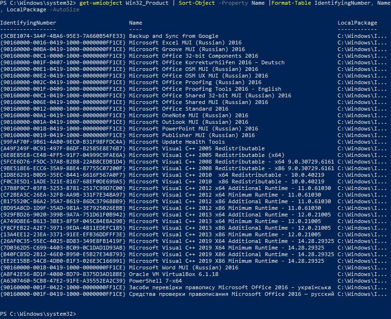Click LocalPackage path in the PowerShell 7-x64 row
Viewport: 391px width, 319px height.
(x=362, y=281)
